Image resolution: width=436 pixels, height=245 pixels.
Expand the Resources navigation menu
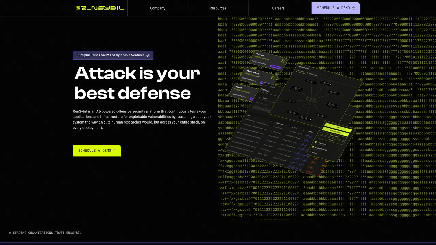[218, 8]
